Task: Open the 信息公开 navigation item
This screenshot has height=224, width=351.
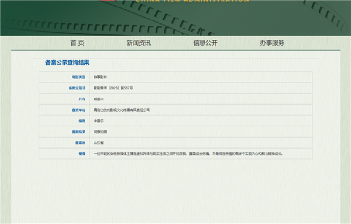Action: coord(205,43)
